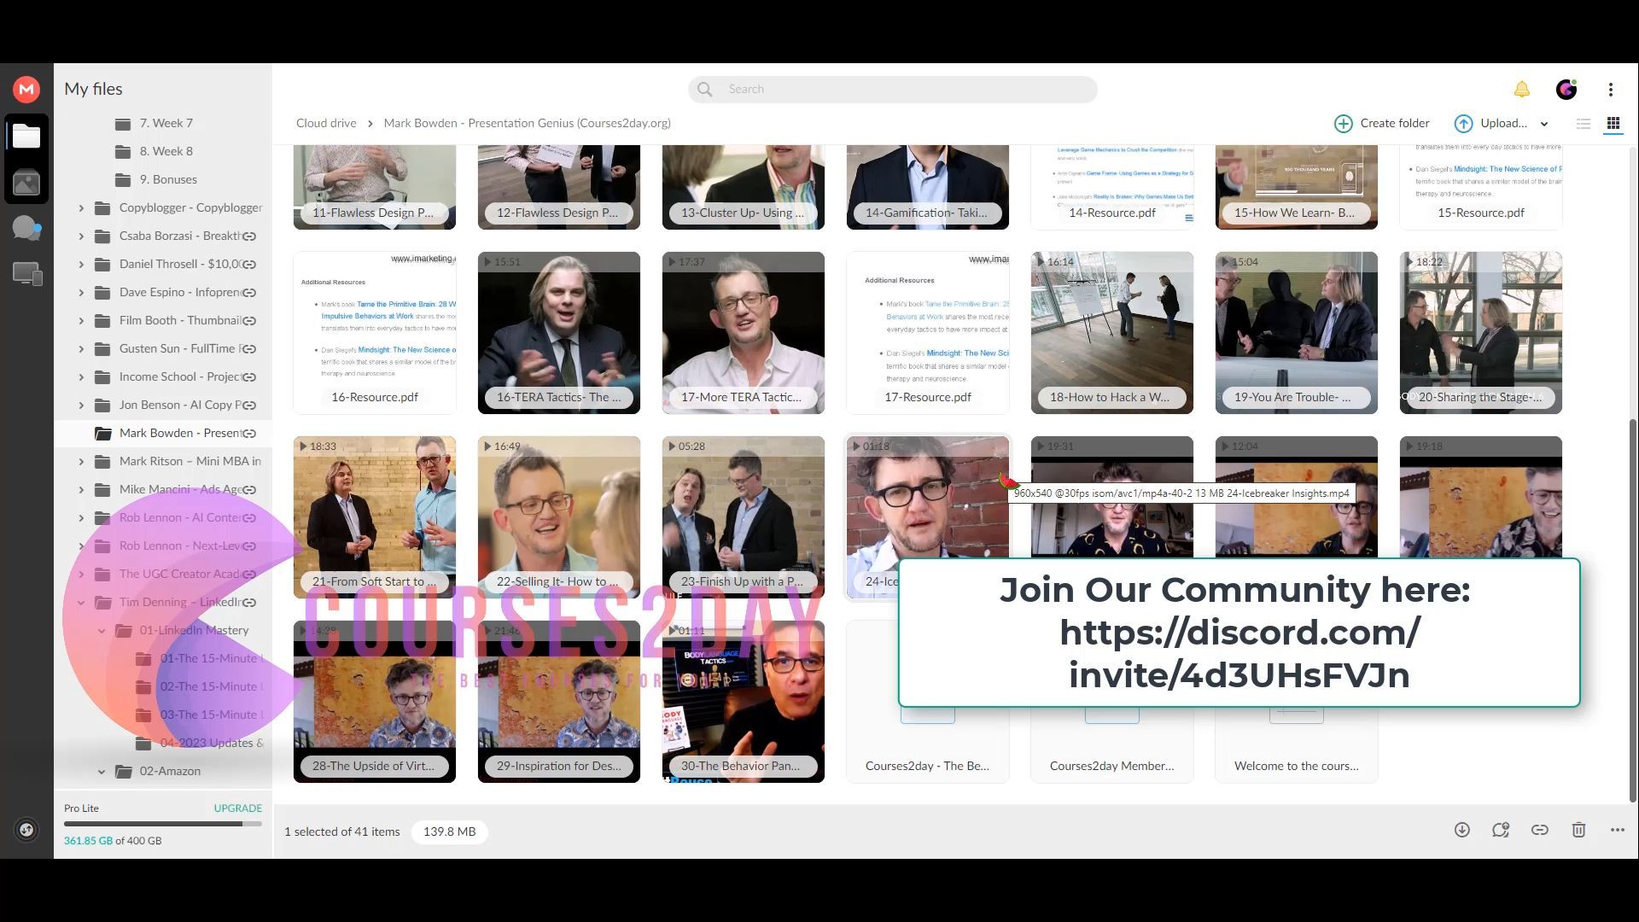Click the MEGA logo icon
Image resolution: width=1639 pixels, height=922 pixels.
click(x=26, y=89)
